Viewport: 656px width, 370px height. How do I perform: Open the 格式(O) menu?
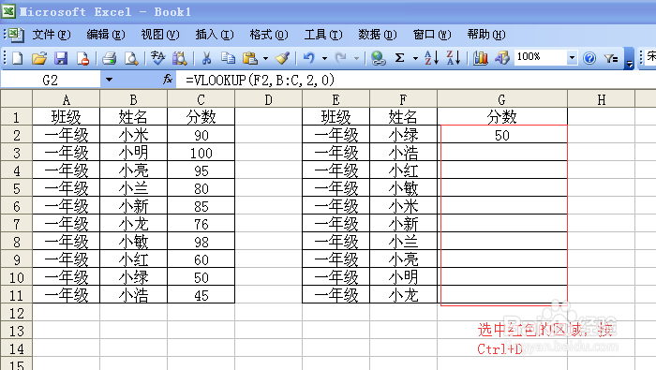(x=269, y=35)
